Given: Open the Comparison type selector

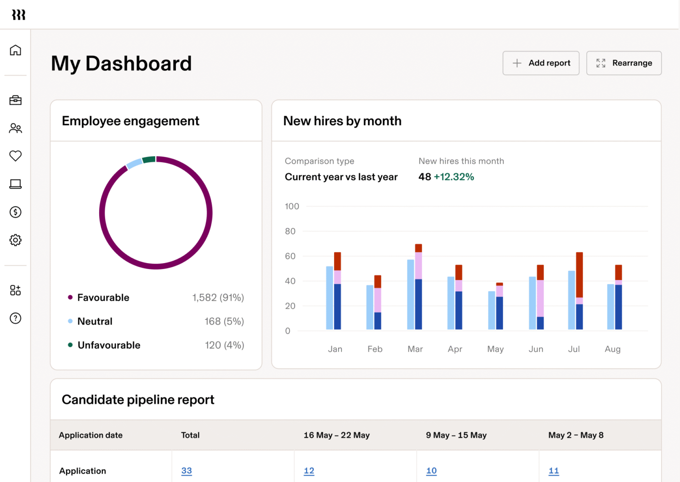Looking at the screenshot, I should click(x=341, y=177).
